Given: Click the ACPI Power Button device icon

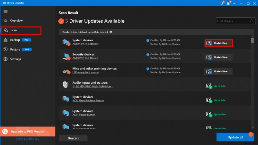Looking at the screenshot, I should [66, 113].
